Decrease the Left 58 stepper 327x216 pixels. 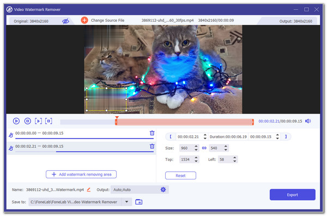pyautogui.click(x=234, y=161)
